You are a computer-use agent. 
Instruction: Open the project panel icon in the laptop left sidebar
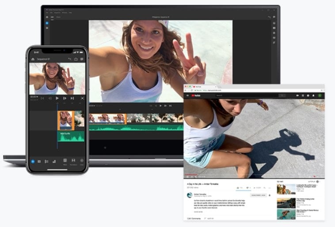[47, 28]
